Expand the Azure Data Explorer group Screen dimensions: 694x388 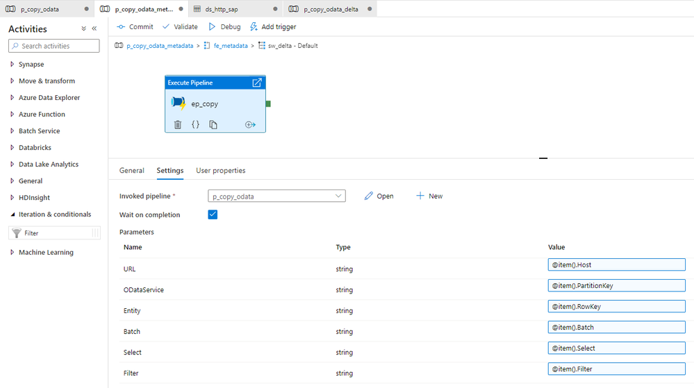[x=12, y=98]
